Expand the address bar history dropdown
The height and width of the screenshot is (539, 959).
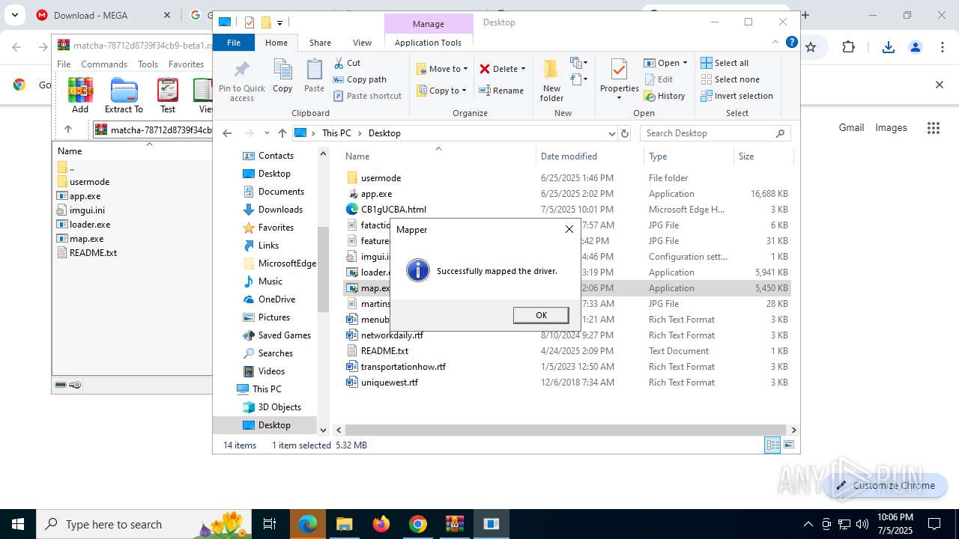pyautogui.click(x=611, y=133)
